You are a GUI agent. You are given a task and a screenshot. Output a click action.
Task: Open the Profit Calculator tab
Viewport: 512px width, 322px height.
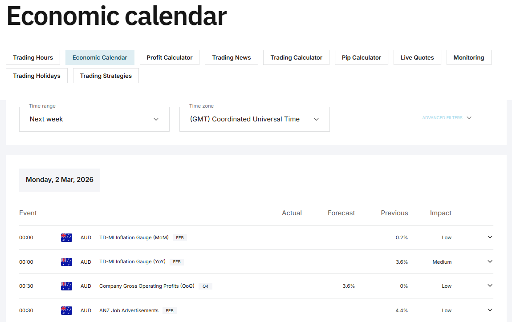tap(170, 57)
